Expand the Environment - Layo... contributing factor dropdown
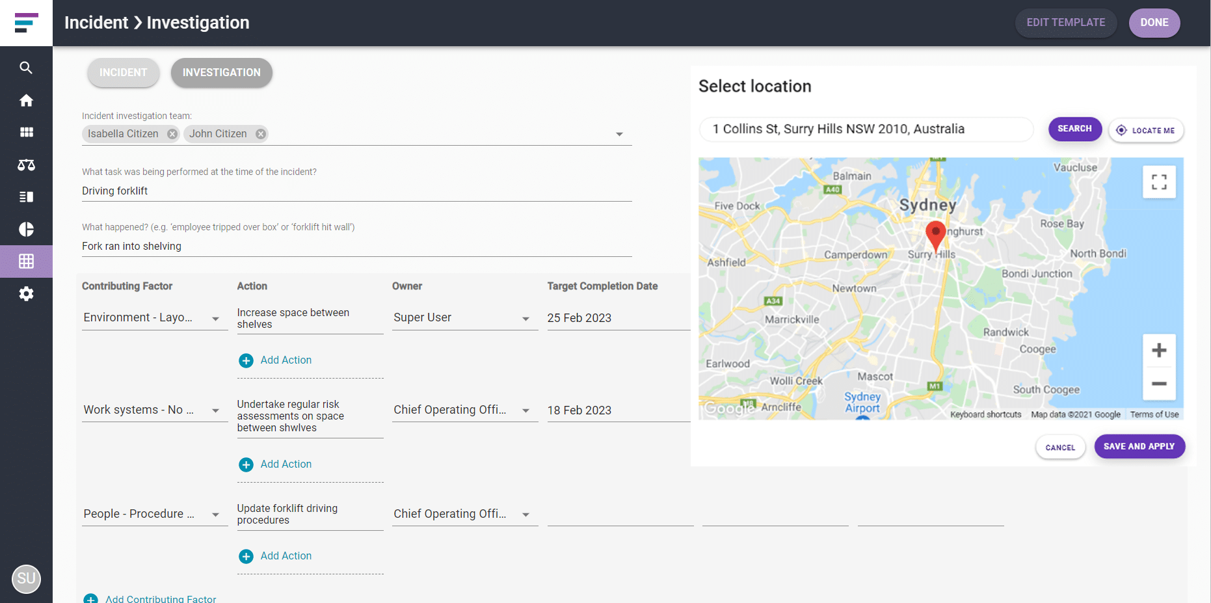The width and height of the screenshot is (1211, 603). [x=215, y=319]
